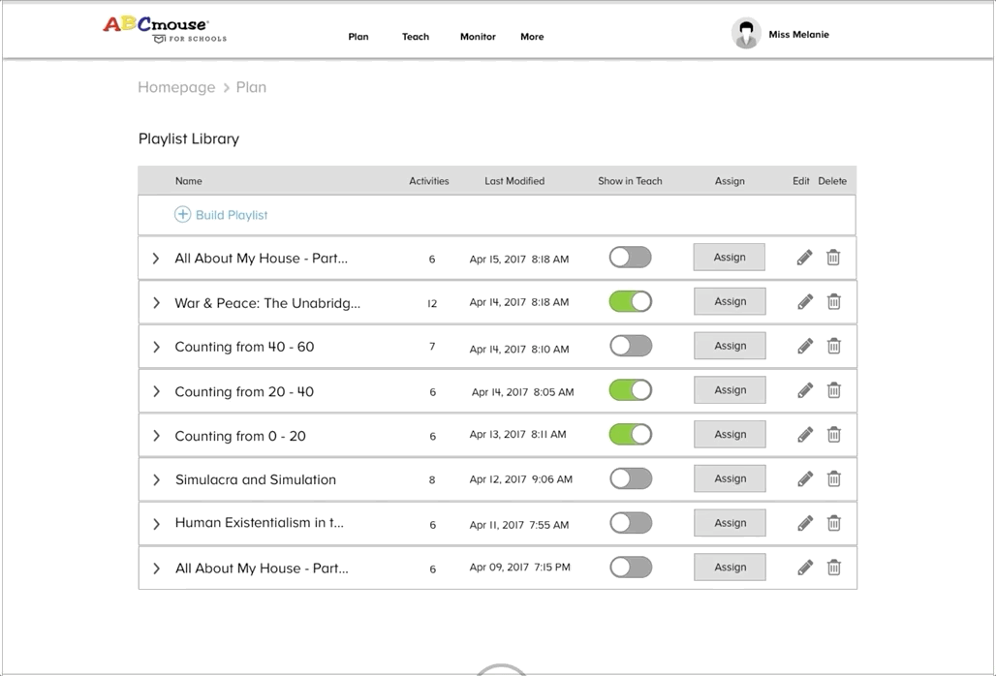The width and height of the screenshot is (996, 676).
Task: Expand the Human Existentialism row
Action: (156, 524)
